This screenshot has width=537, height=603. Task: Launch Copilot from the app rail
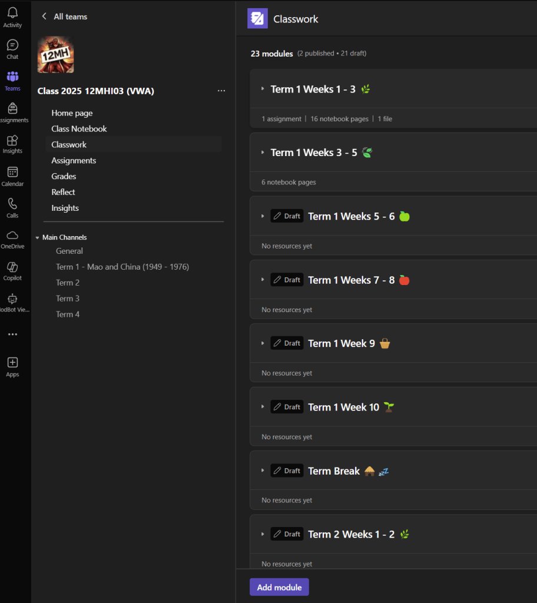coord(12,271)
